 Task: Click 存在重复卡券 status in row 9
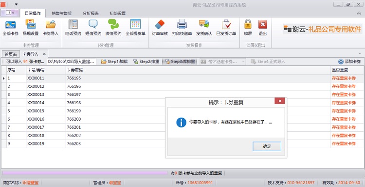(344, 144)
